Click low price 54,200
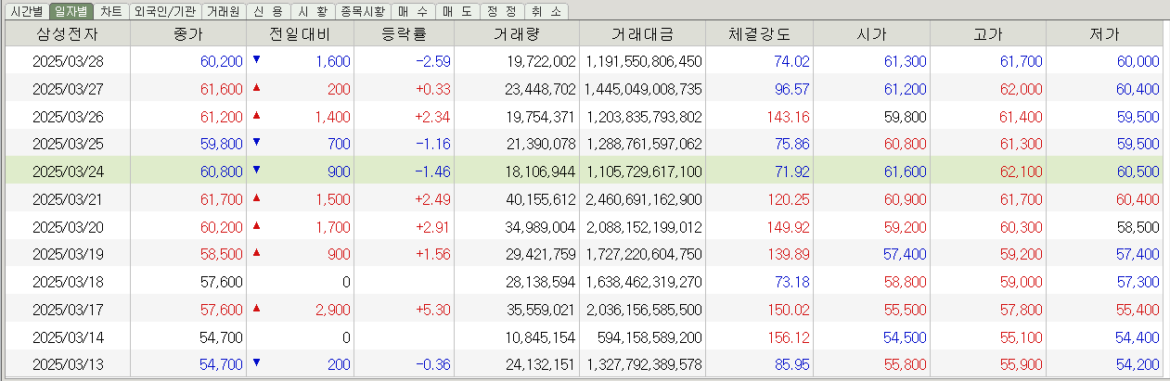 [x=1138, y=364]
